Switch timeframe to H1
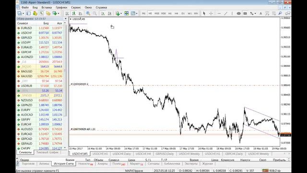The image size is (307, 173). 170,13
